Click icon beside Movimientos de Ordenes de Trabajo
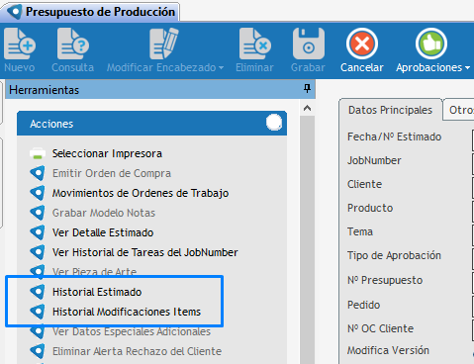Screen dimensions: 474x364 tap(38, 193)
